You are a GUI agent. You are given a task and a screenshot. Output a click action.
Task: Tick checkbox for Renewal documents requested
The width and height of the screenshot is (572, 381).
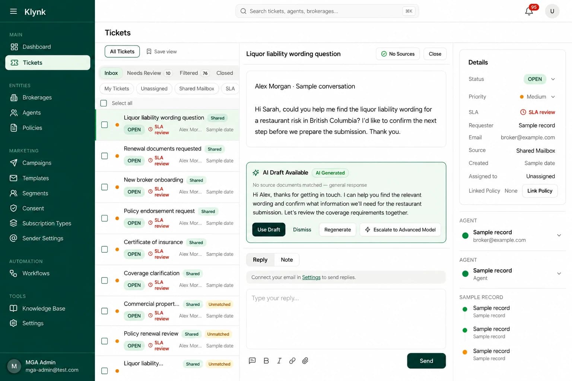105,156
